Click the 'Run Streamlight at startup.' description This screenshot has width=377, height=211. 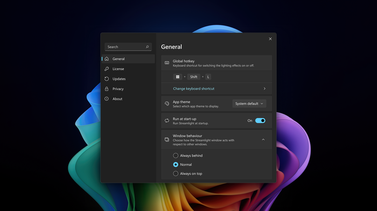point(191,123)
